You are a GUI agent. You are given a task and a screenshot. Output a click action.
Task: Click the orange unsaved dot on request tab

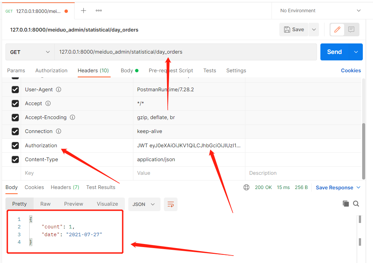click(67, 11)
